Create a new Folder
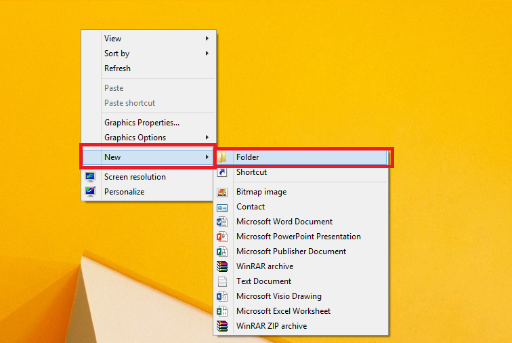The width and height of the screenshot is (512, 343). click(x=302, y=157)
